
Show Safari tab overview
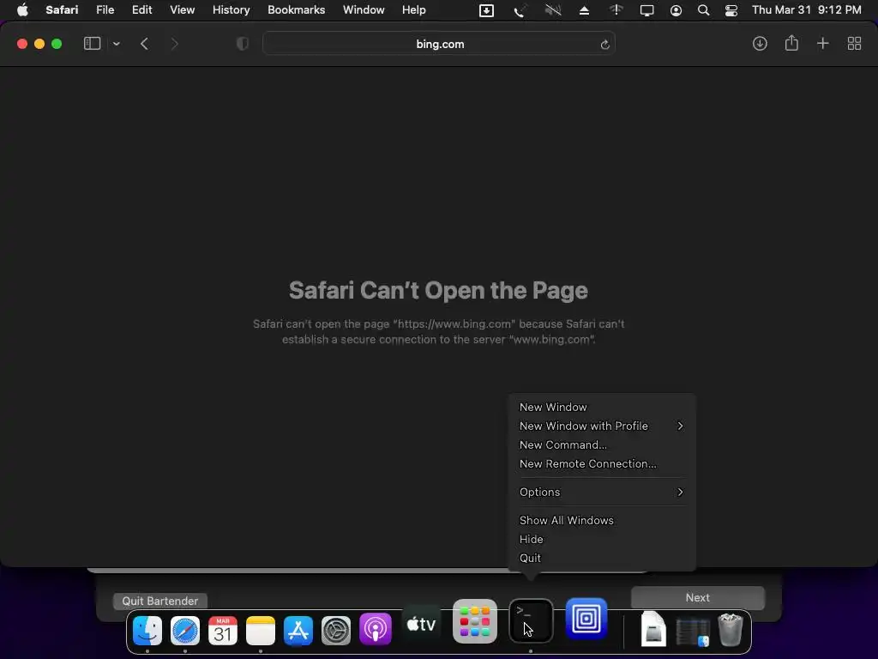(854, 44)
